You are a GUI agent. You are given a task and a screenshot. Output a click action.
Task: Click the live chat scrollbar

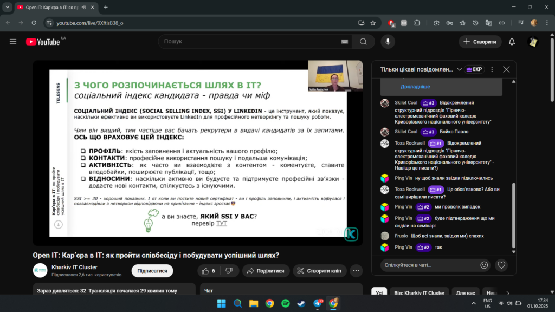click(514, 217)
